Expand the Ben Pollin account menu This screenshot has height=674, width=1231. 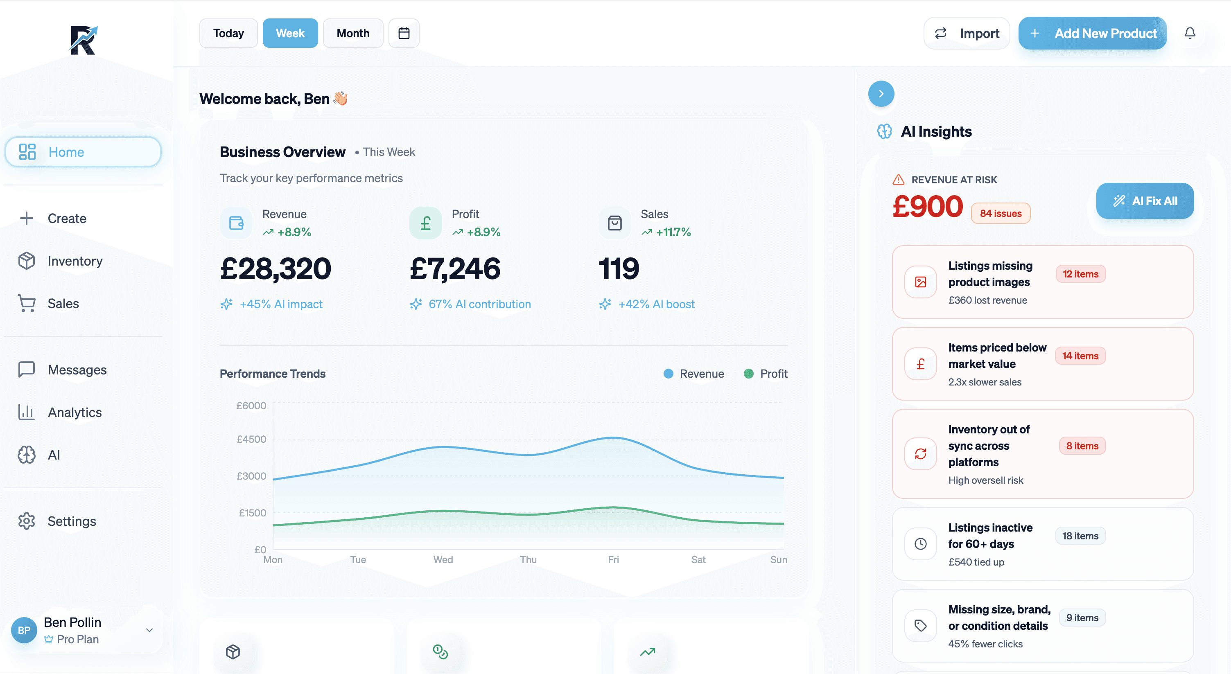pyautogui.click(x=149, y=630)
